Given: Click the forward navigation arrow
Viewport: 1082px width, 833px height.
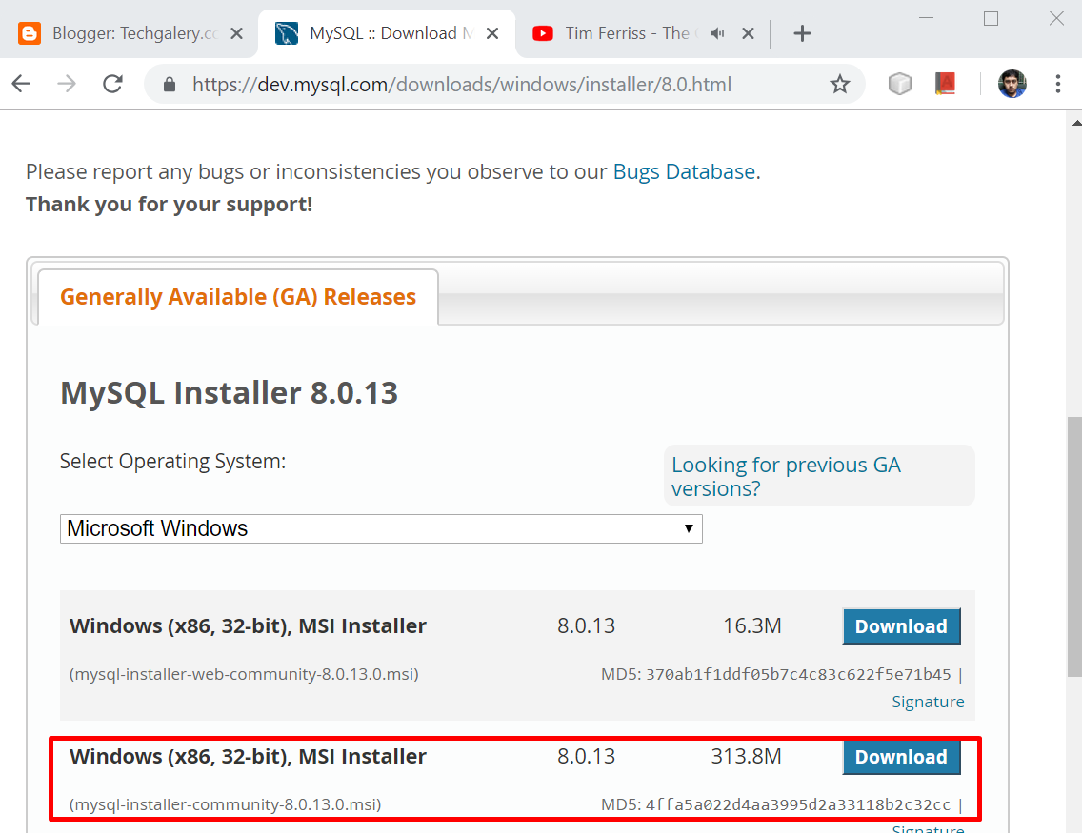Looking at the screenshot, I should click(x=67, y=84).
